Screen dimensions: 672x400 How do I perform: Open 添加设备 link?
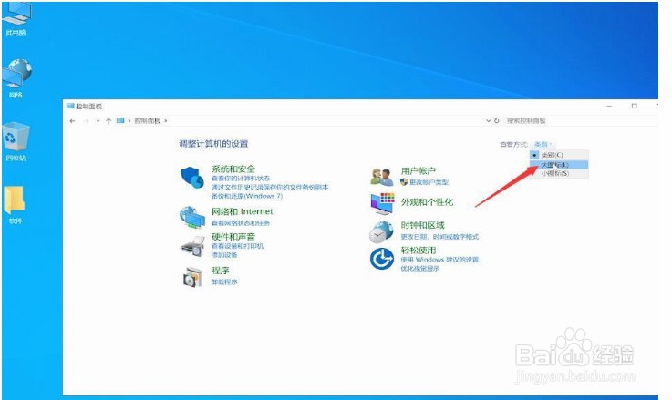click(x=224, y=255)
